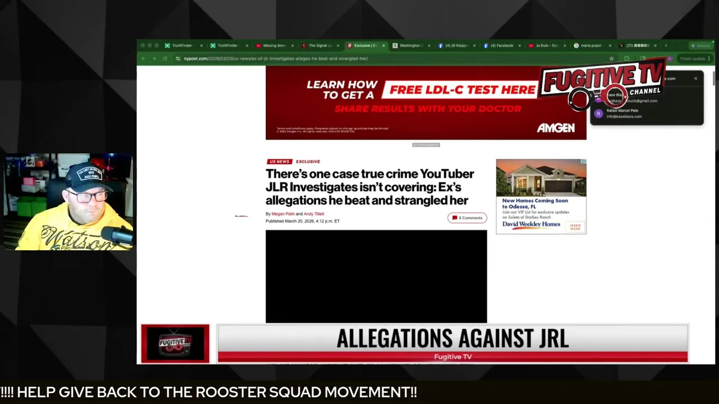Bookmark this page with the star icon

(x=612, y=58)
